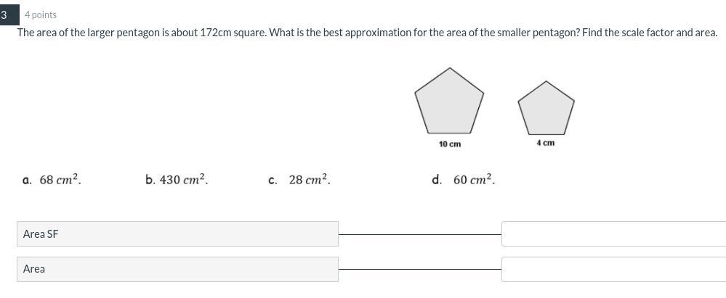Click the connector line beside Area

click(420, 269)
